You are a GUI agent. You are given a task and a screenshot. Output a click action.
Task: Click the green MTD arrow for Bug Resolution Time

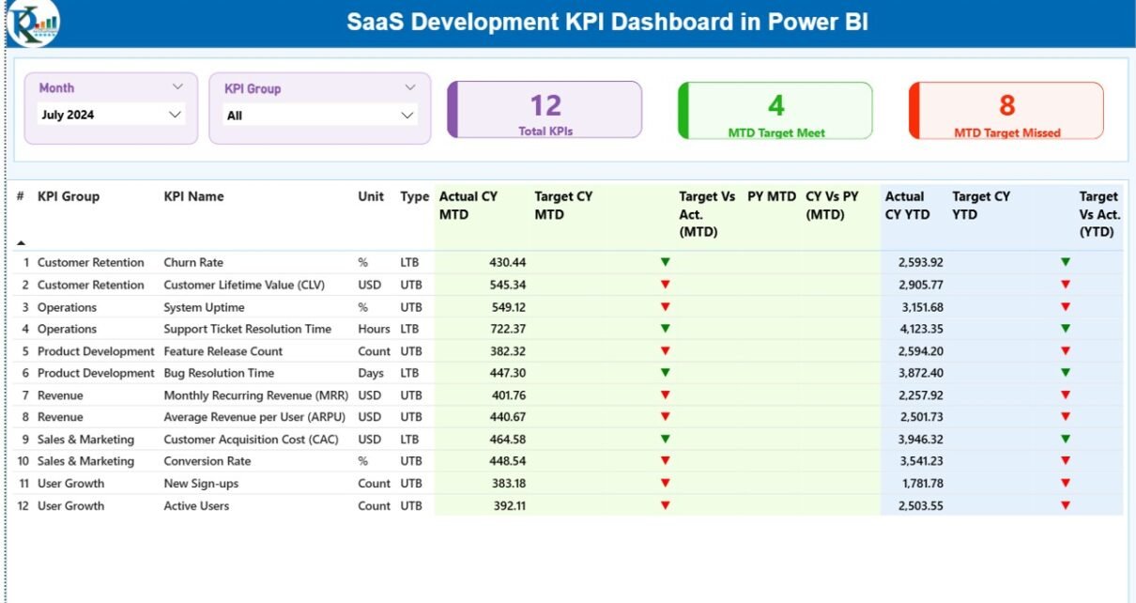tap(666, 373)
